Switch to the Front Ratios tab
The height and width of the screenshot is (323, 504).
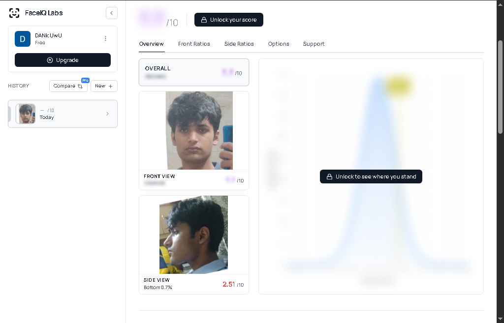click(x=194, y=44)
